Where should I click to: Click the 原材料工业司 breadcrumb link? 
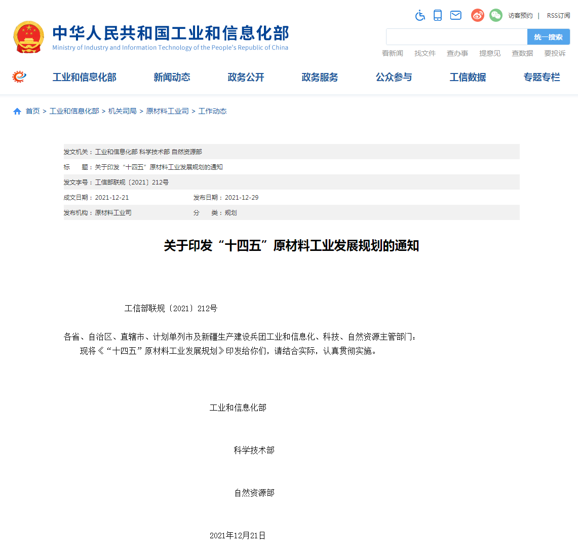click(x=167, y=112)
